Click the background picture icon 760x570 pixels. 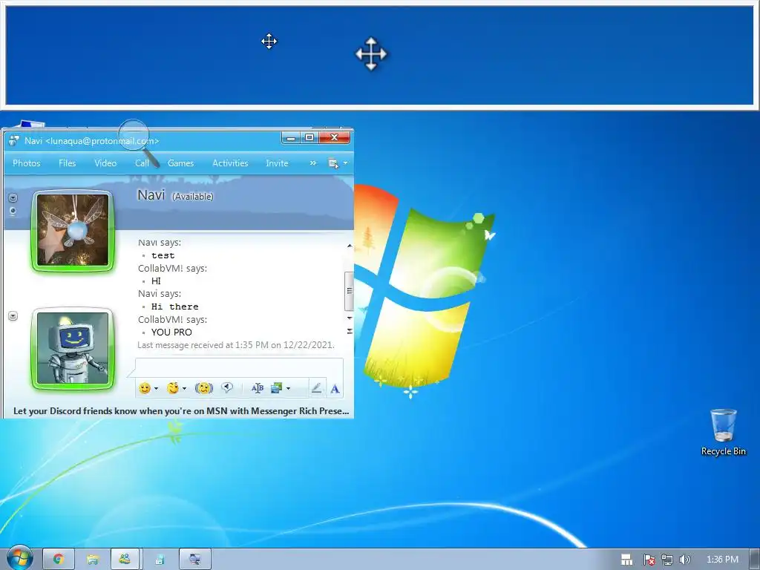(x=276, y=387)
